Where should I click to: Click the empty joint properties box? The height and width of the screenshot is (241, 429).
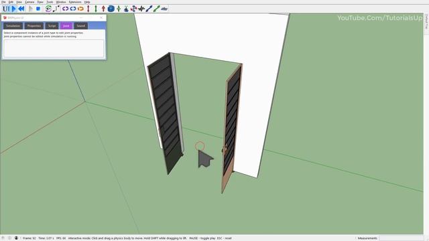pyautogui.click(x=54, y=48)
